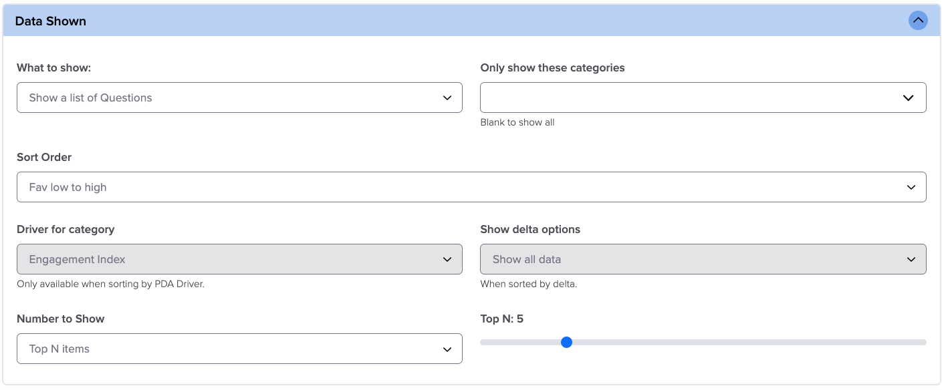This screenshot has width=948, height=390.
Task: Click the arrow icon in Only show these categories
Action: coord(908,98)
